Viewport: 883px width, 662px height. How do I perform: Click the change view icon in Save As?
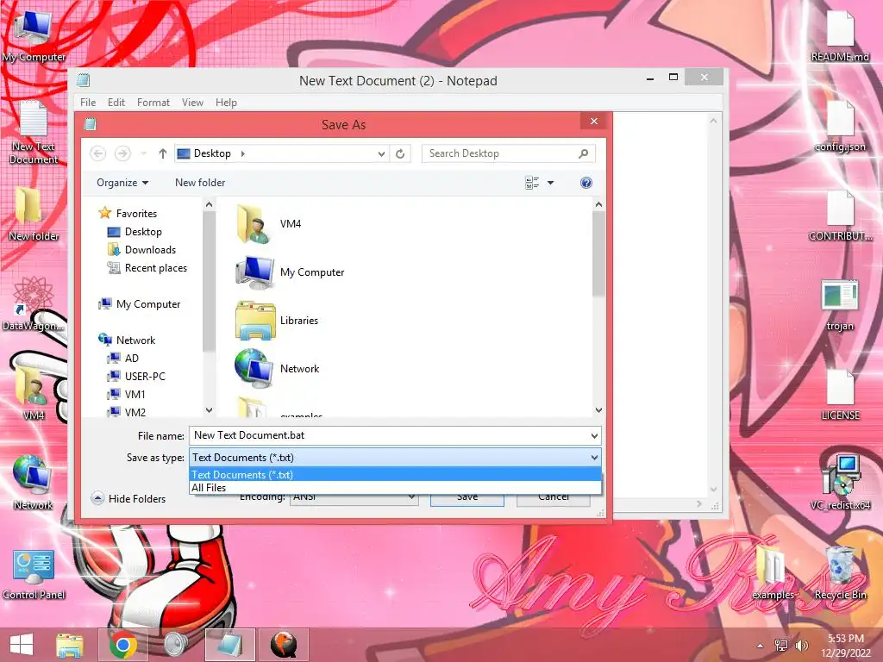click(532, 183)
